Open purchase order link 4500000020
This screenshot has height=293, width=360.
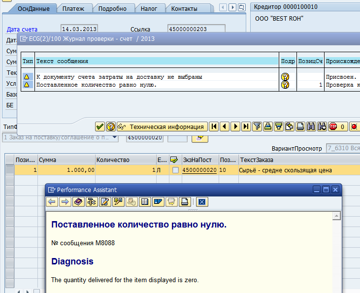[199, 170]
